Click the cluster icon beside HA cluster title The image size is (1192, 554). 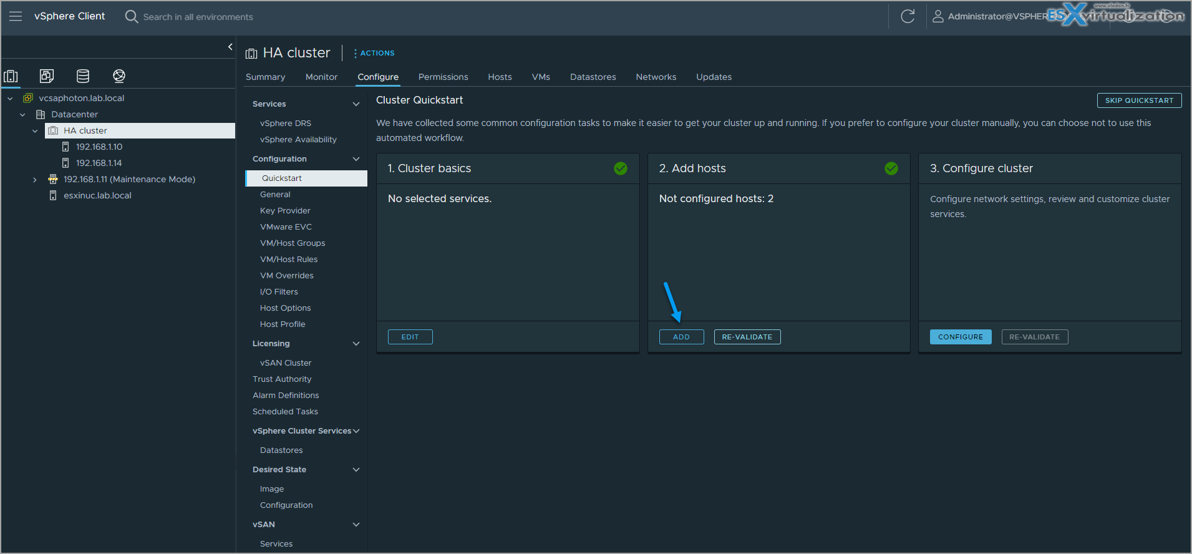click(251, 54)
